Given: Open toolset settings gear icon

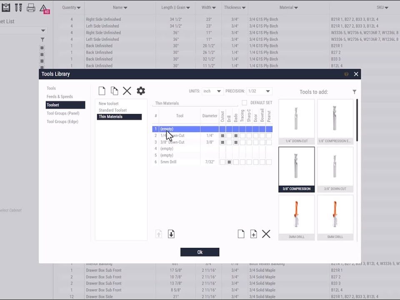Looking at the screenshot, I should (x=141, y=91).
